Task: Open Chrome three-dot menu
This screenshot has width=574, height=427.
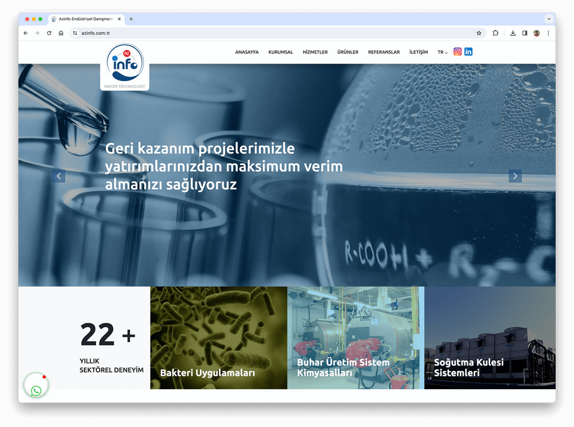Action: [548, 33]
